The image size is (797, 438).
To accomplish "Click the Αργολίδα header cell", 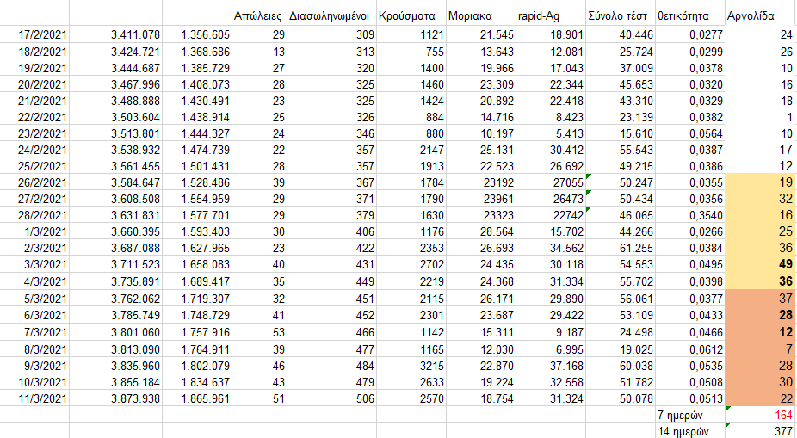I will click(x=760, y=15).
